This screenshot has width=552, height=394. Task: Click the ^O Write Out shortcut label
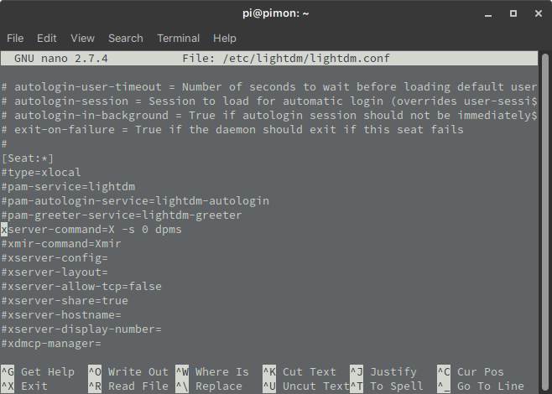click(128, 372)
